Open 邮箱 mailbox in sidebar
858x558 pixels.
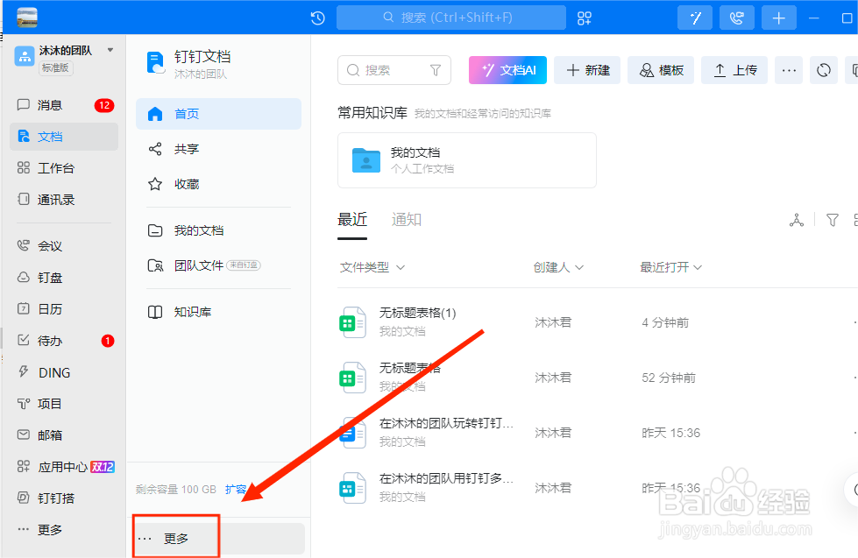[x=64, y=435]
